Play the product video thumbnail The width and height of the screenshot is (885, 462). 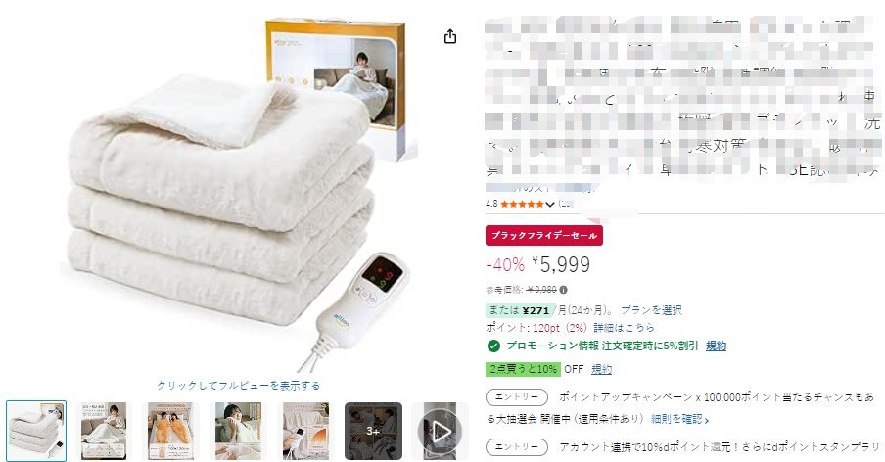click(441, 432)
